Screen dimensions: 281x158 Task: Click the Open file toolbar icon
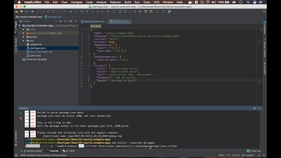pyautogui.click(x=17, y=12)
